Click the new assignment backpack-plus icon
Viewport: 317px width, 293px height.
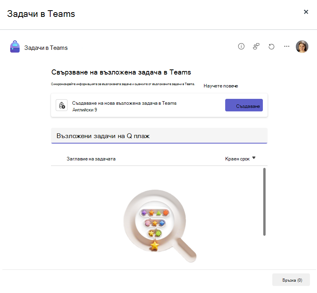point(62,105)
